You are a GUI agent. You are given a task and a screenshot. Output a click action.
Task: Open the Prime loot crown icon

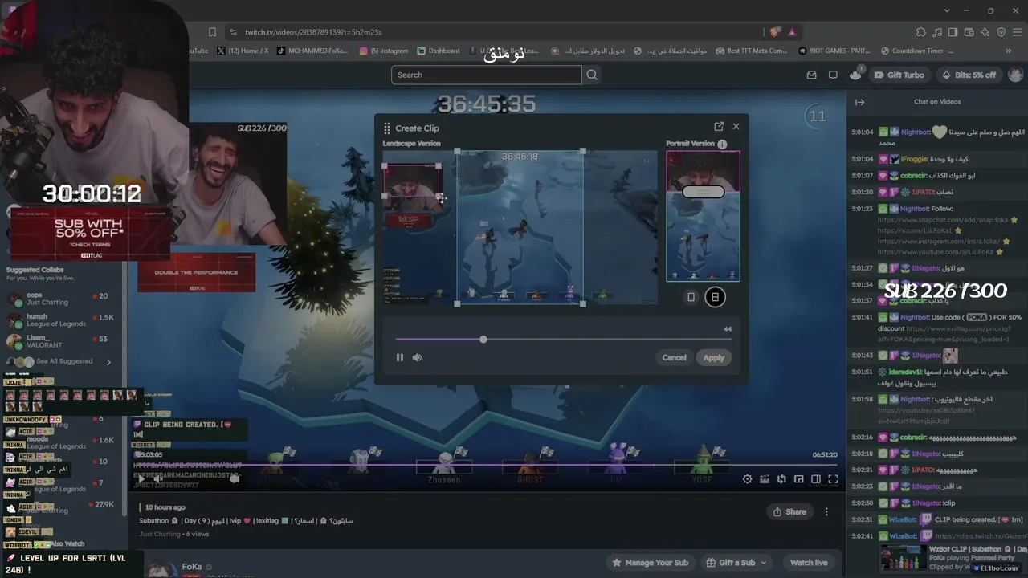point(855,75)
